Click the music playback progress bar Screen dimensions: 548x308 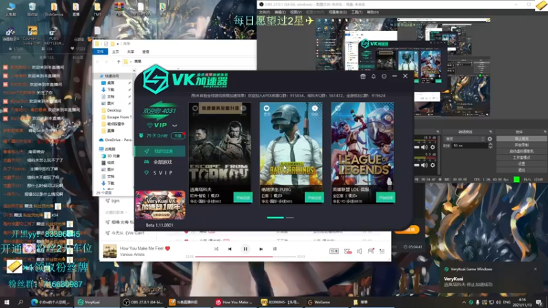(x=245, y=257)
